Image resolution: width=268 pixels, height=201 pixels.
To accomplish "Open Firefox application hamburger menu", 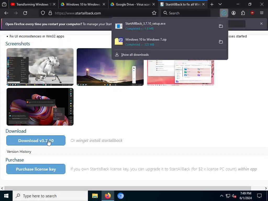I will pyautogui.click(x=261, y=13).
